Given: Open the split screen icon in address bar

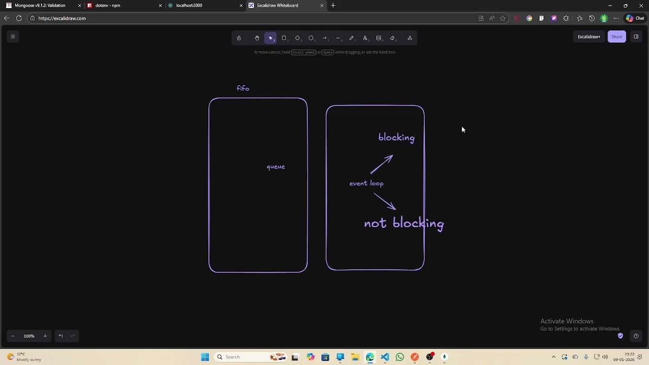Looking at the screenshot, I should [x=481, y=18].
